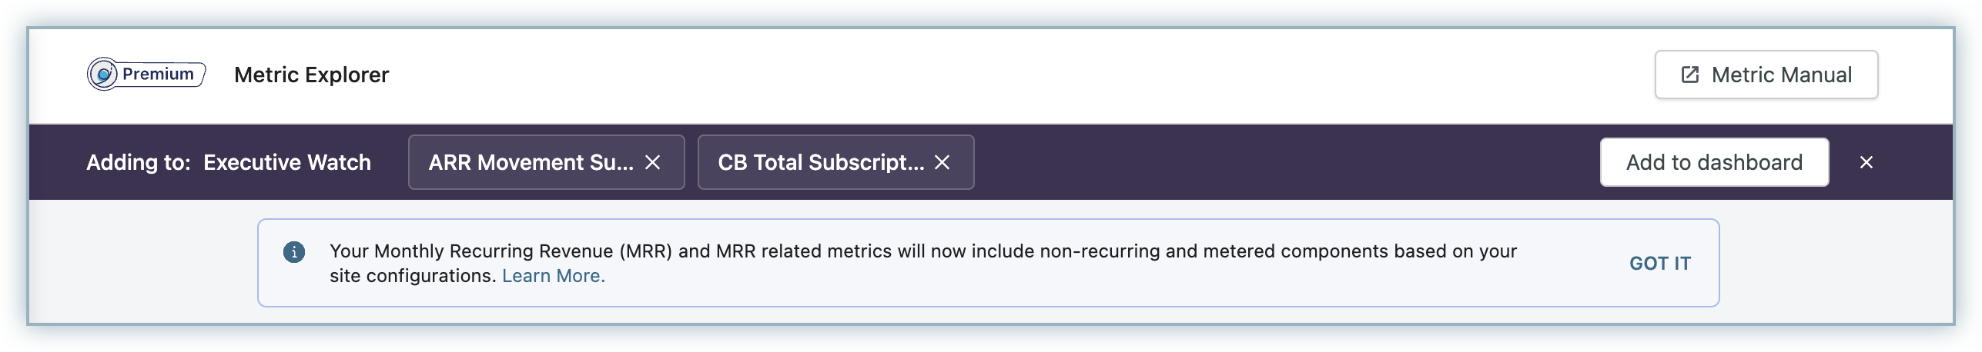Select the CB Total Subscript... metric chip label
Screen dimensions: 1982x352
tap(821, 162)
